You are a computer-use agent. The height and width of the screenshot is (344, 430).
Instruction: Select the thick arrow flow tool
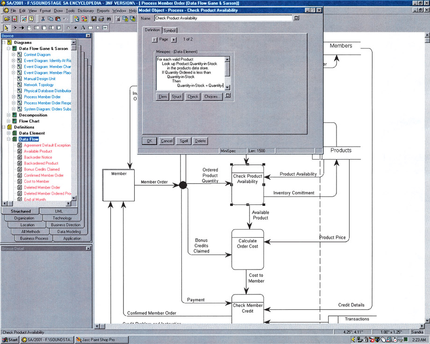click(21, 28)
